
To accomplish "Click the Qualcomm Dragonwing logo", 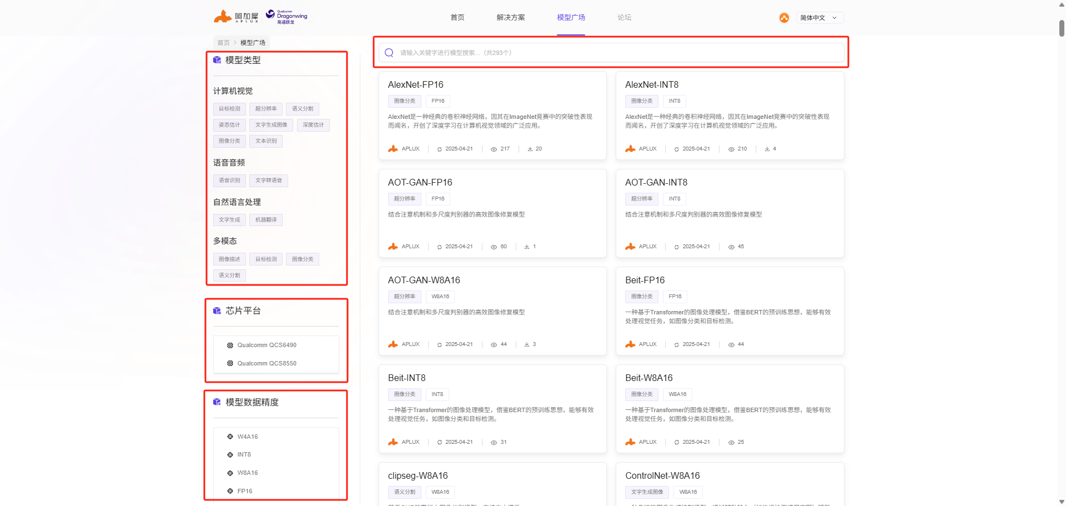I will tap(286, 17).
